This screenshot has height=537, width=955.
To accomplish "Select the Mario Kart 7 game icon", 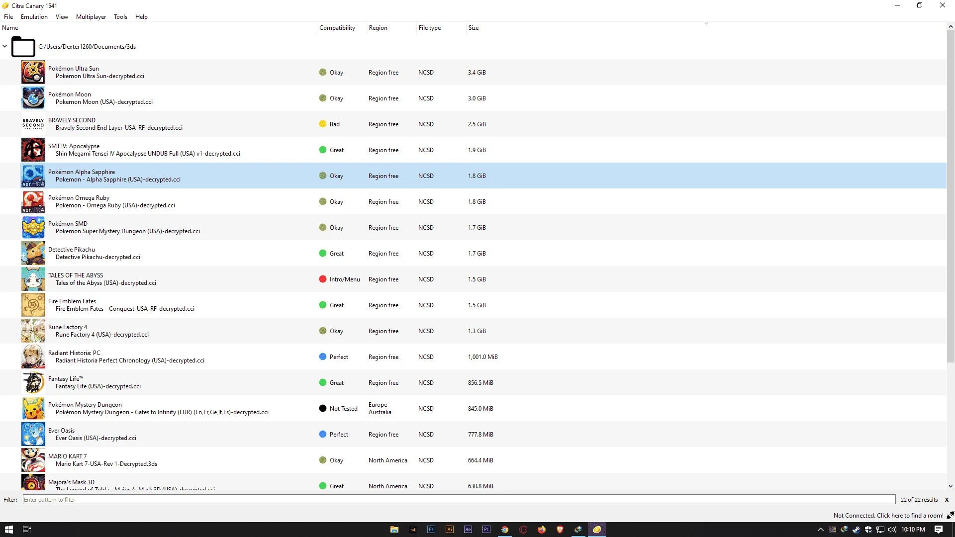I will pos(33,460).
